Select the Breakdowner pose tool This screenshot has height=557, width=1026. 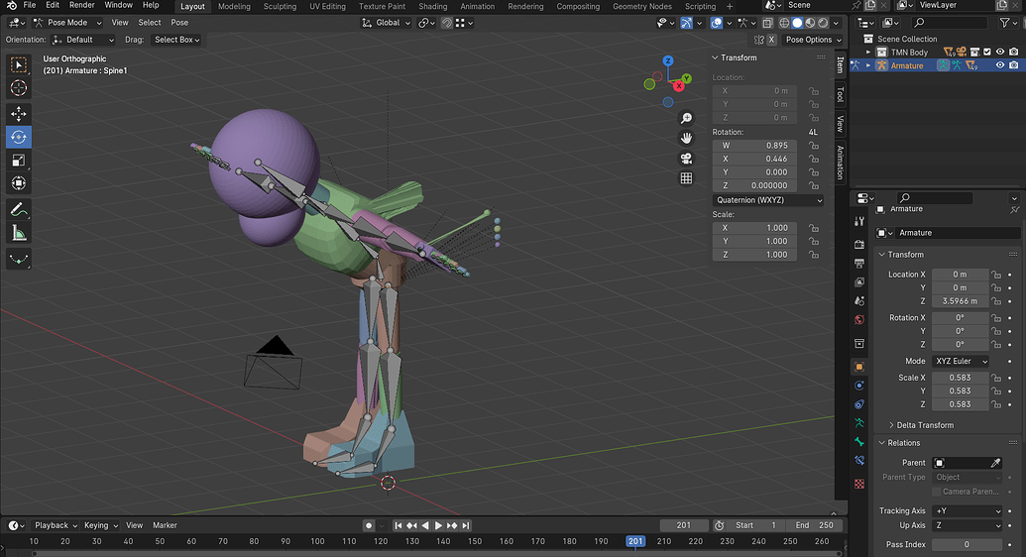click(x=18, y=260)
